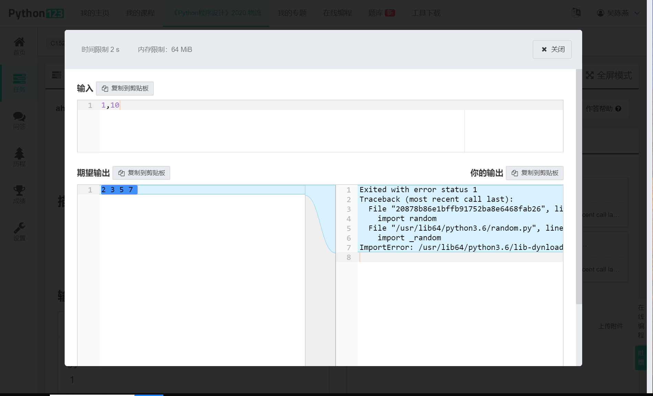653x396 pixels.
Task: Copy expected output to clipboard
Action: pyautogui.click(x=141, y=173)
